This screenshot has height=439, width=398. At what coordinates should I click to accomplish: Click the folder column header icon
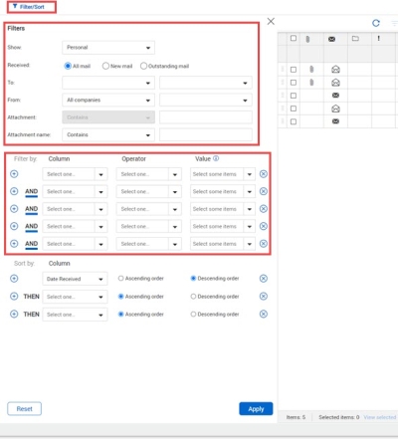pos(355,39)
